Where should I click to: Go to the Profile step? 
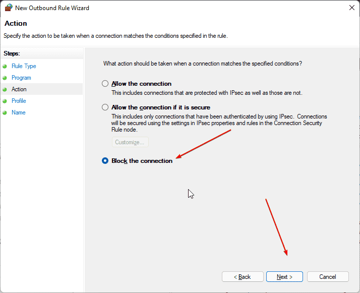coord(19,101)
